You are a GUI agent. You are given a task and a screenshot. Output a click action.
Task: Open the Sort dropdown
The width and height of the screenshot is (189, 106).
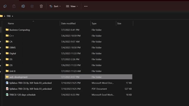point(55,6)
